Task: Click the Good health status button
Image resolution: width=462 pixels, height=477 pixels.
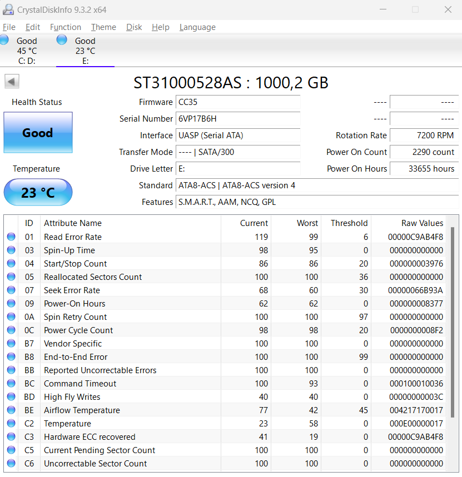Action: click(x=38, y=133)
